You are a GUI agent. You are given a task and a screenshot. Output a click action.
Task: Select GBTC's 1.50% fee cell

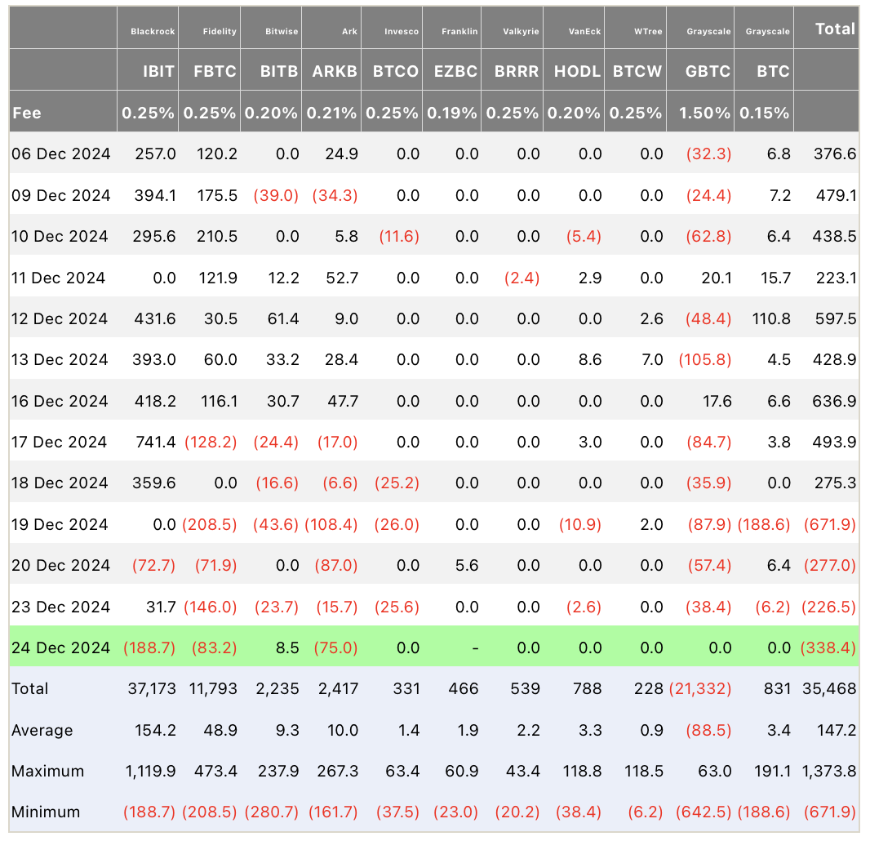704,113
